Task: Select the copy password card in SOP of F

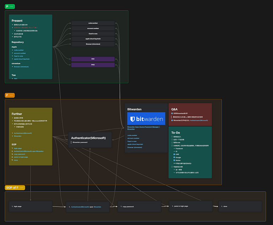Action: pos(139,207)
